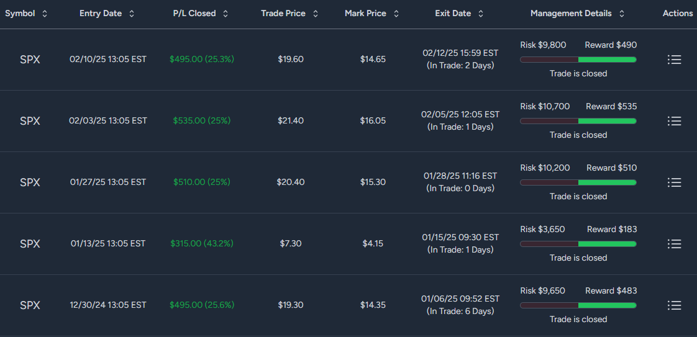
Task: Open actions menu for 02/10/25 trade
Action: click(675, 60)
